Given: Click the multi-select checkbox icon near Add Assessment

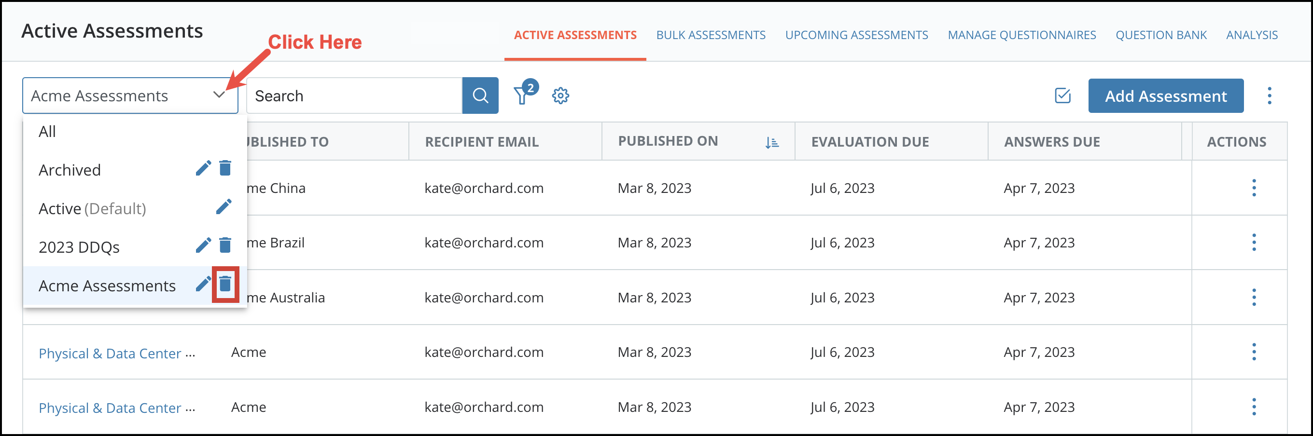Looking at the screenshot, I should pos(1062,96).
